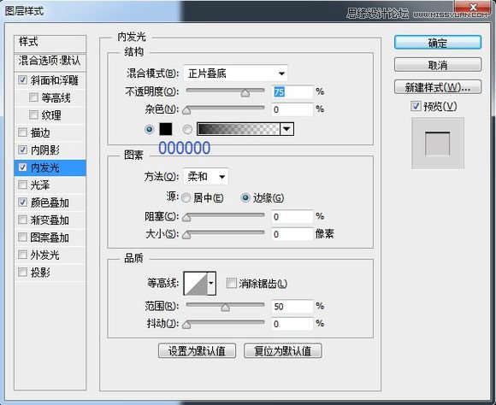The image size is (496, 405).
Task: Click the 不透明度 opacity slider handle
Action: pyautogui.click(x=245, y=92)
